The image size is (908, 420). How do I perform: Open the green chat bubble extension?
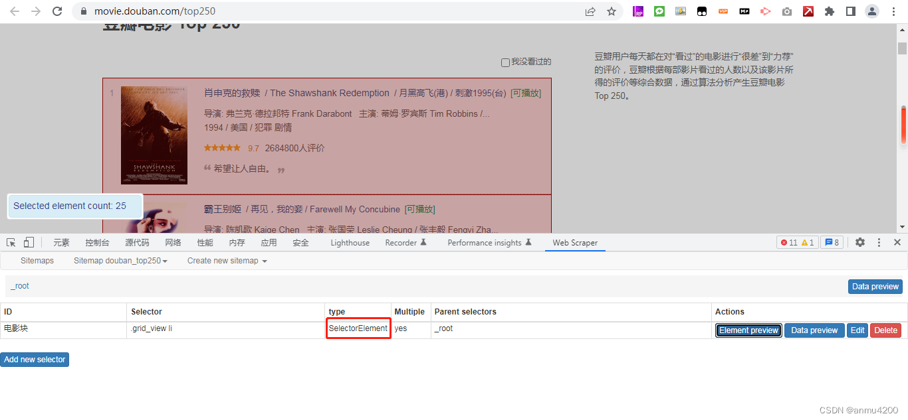(659, 11)
